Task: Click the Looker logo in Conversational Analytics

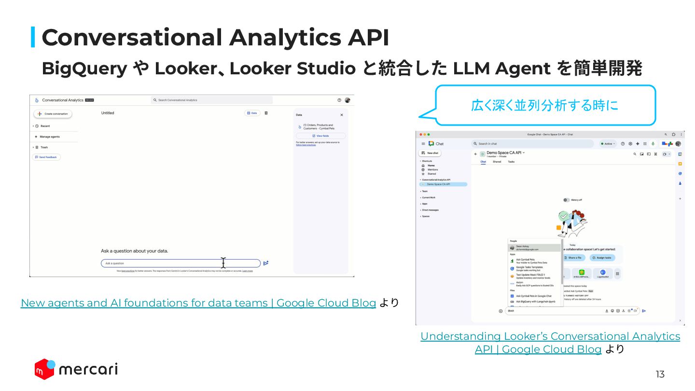Action: [37, 100]
